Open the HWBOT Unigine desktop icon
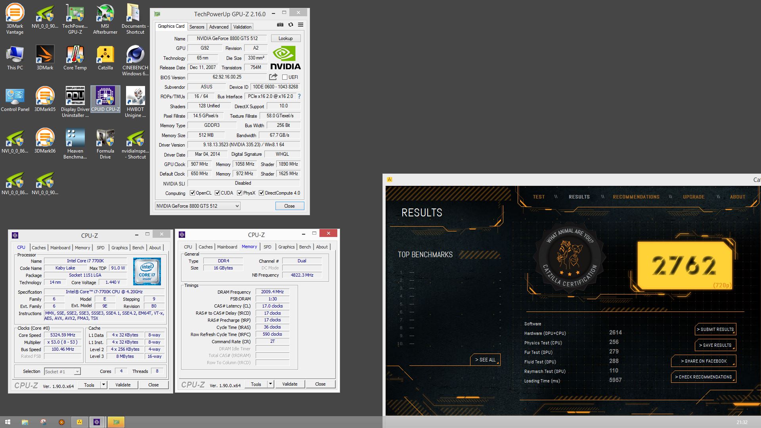 135,102
